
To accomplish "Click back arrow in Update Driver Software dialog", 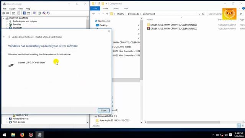I will coord(4,37).
